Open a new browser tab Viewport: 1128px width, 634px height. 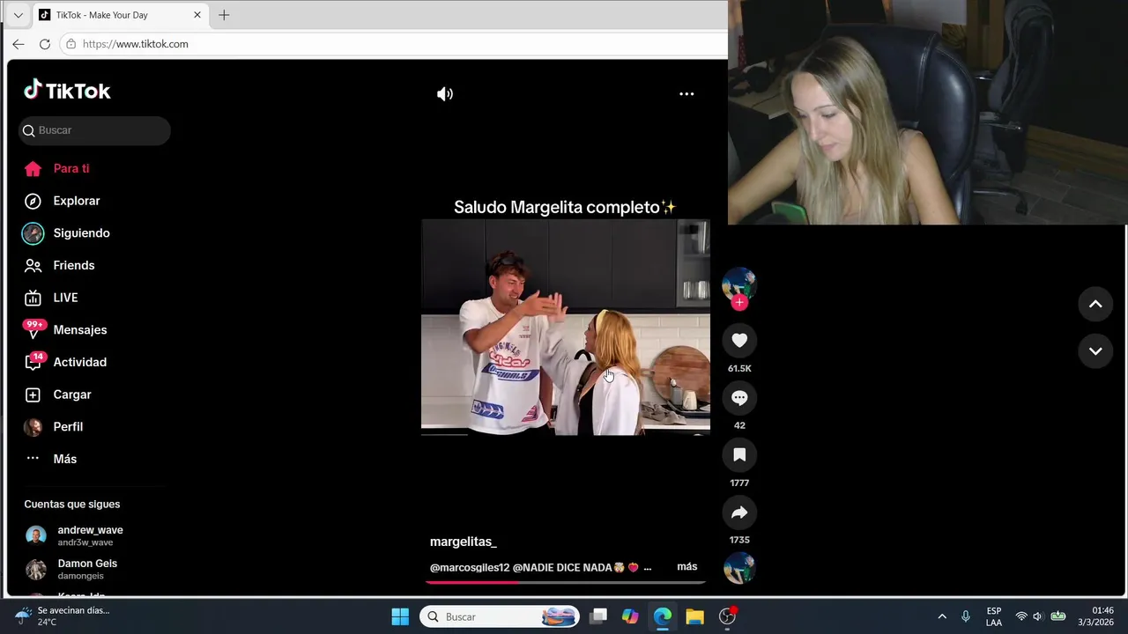[224, 15]
